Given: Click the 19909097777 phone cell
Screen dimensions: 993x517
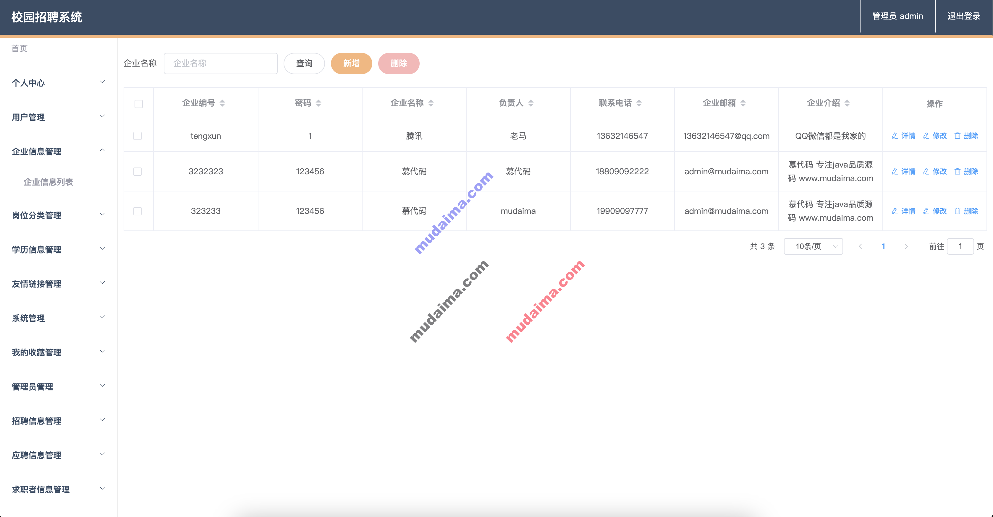Looking at the screenshot, I should (x=622, y=211).
